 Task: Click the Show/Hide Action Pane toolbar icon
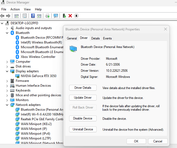(x=39, y=16)
